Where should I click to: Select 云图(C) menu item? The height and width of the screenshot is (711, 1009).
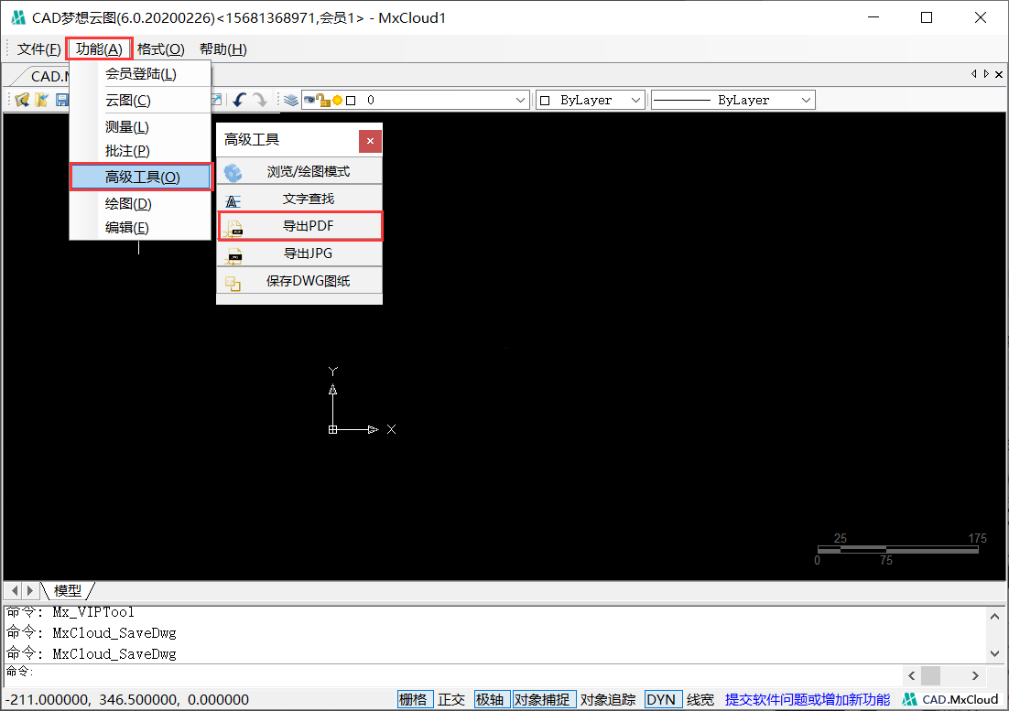[140, 101]
